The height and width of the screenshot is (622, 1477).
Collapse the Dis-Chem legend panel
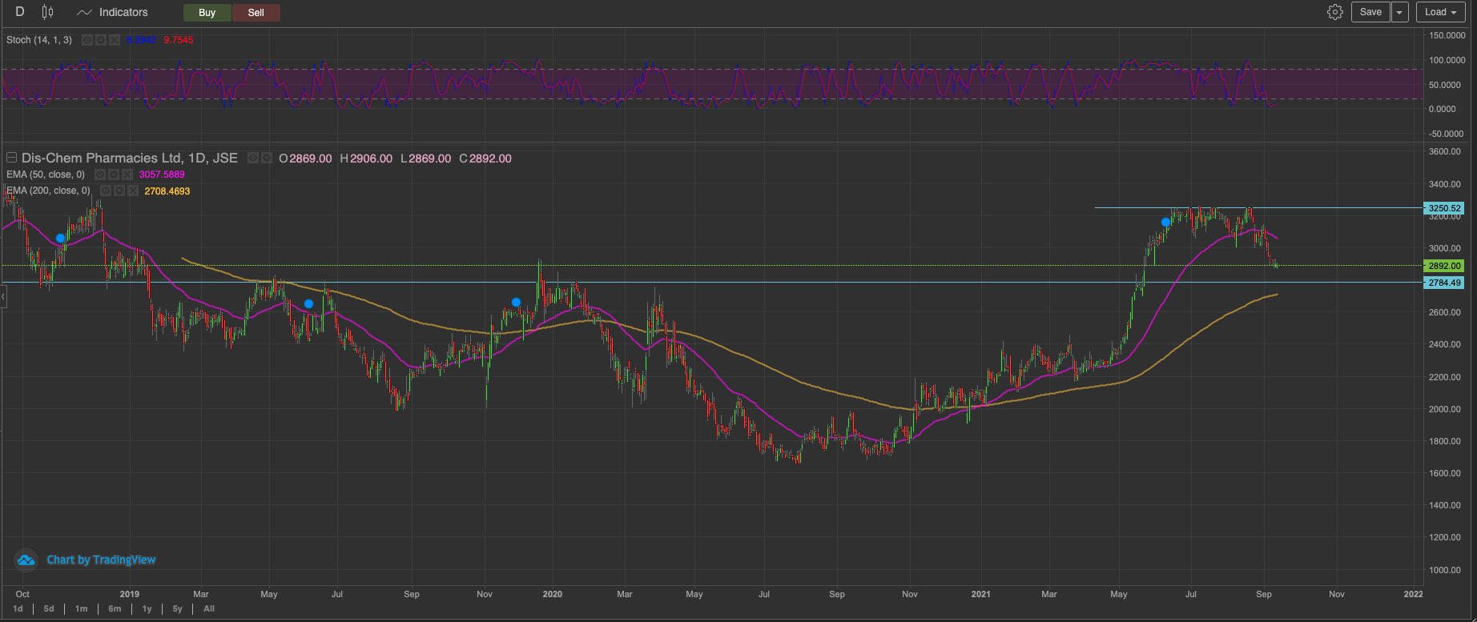tap(12, 159)
